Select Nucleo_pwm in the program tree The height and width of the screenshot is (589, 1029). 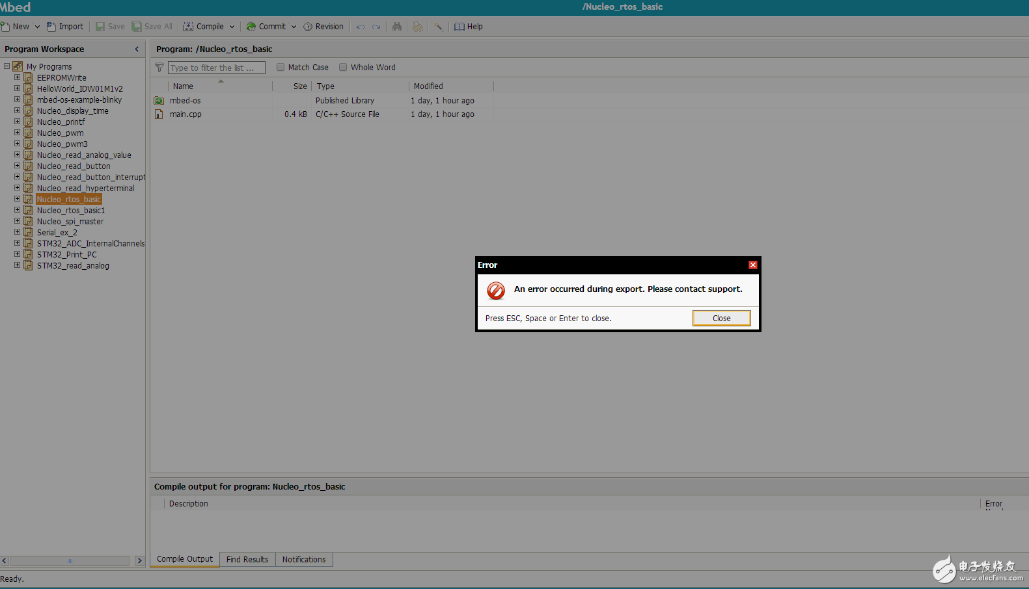61,133
